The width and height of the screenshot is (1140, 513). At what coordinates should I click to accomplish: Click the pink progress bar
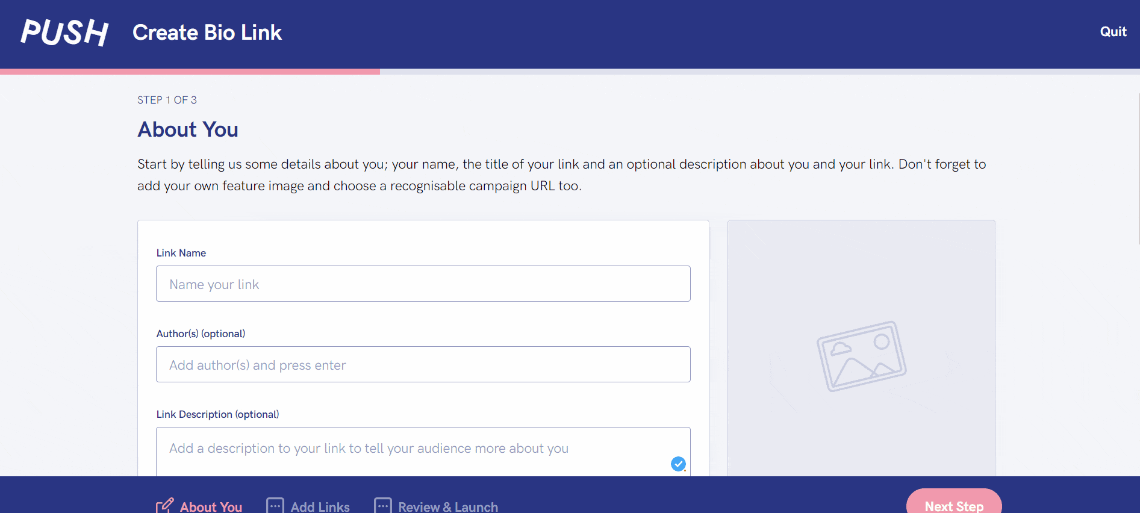coord(190,71)
